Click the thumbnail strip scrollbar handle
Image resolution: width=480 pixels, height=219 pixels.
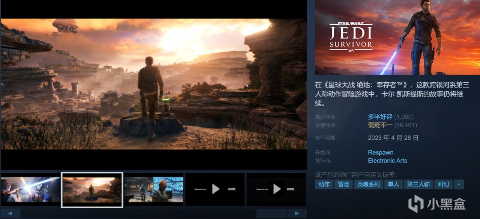(x=271, y=214)
